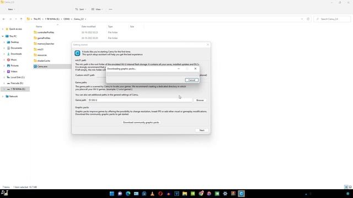Sort files by Type column header
Screen dimensions: 353x198
pos(110,26)
